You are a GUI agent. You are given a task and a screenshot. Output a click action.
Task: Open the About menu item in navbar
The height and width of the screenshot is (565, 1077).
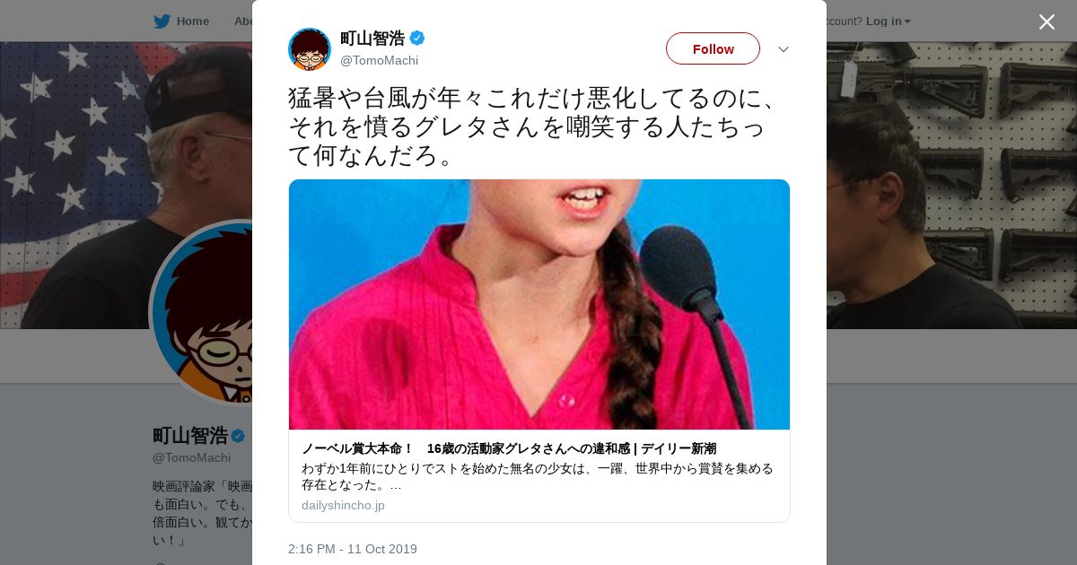click(242, 22)
